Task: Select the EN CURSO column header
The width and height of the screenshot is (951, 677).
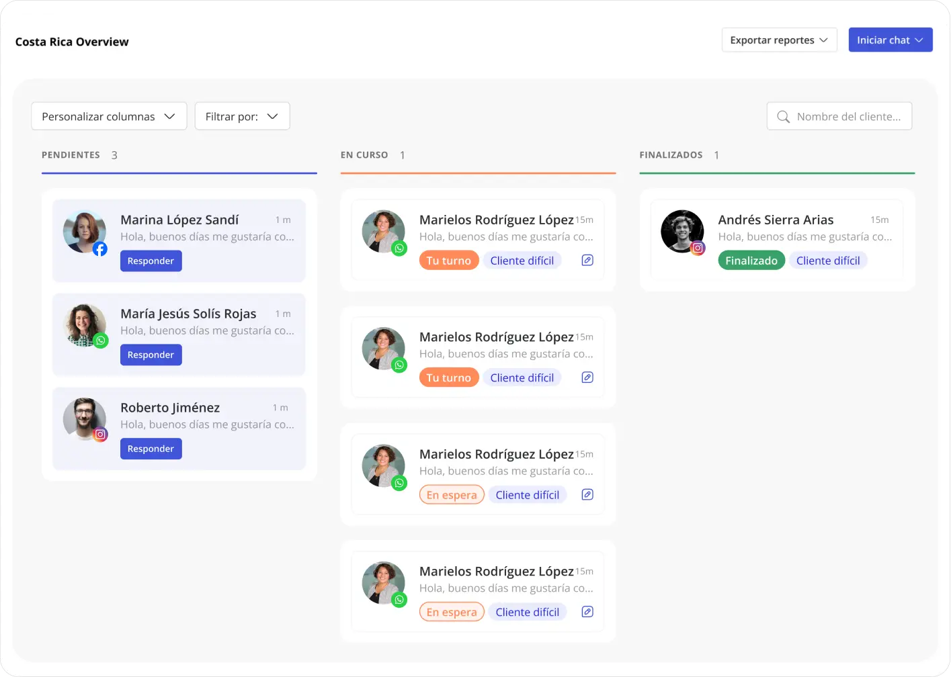Action: click(x=364, y=155)
